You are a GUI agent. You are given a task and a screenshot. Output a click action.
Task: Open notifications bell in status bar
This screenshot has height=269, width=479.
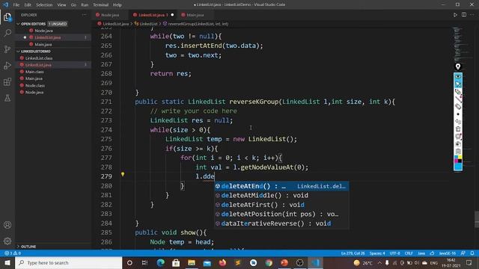point(472,253)
